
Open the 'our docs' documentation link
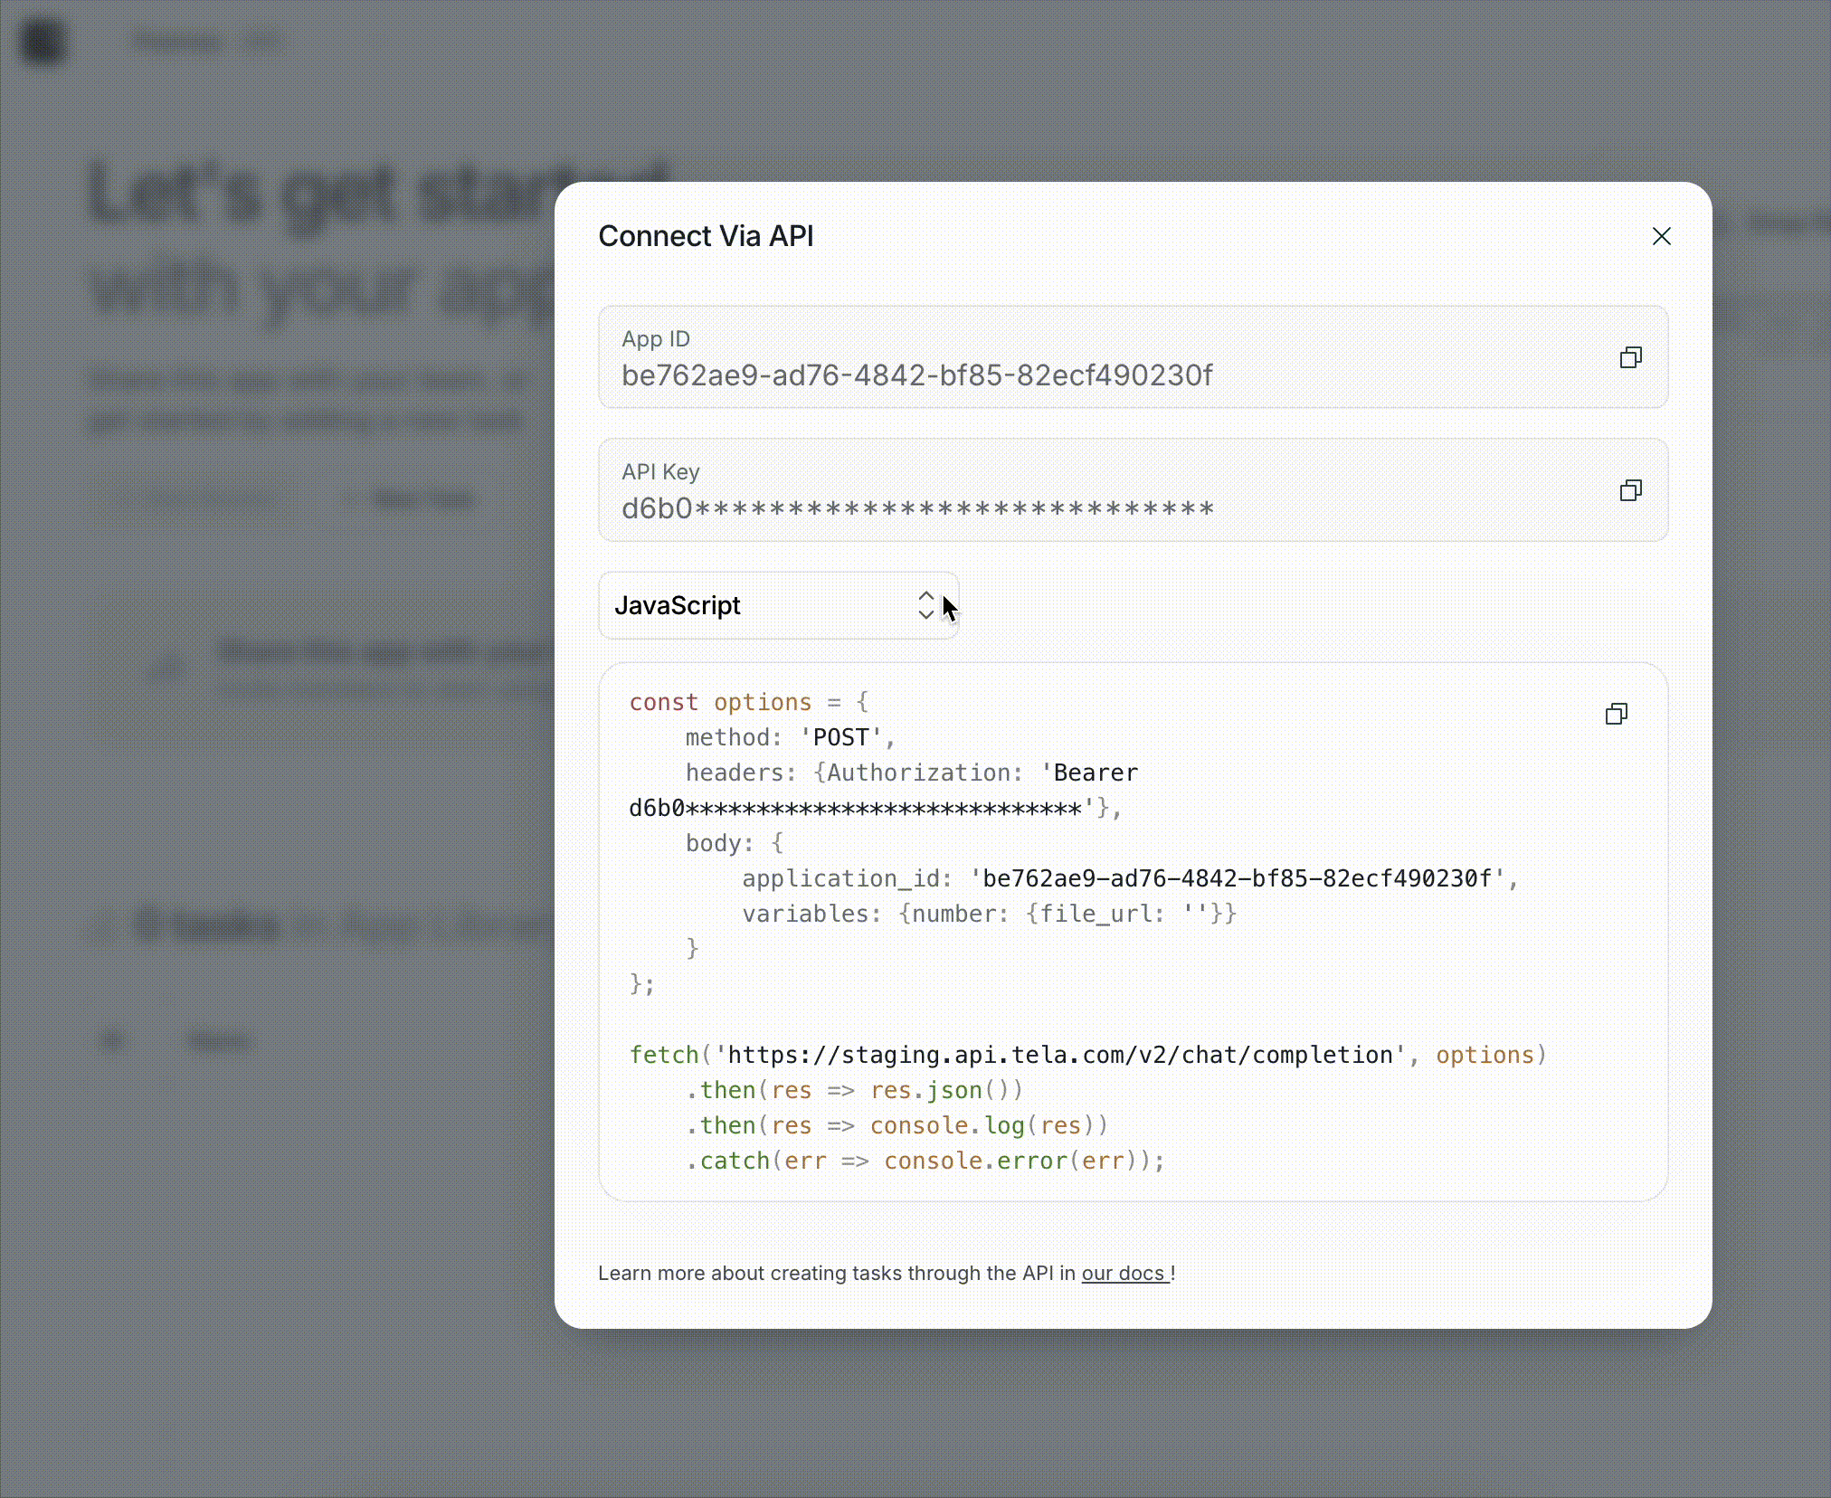pos(1124,1273)
